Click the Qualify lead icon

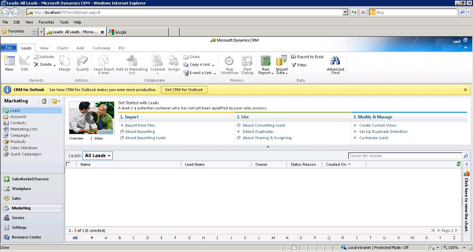tap(82, 63)
